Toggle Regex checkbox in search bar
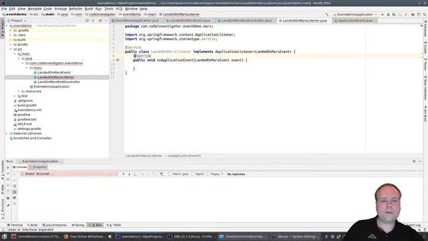Screen dimensions: 428x241 click(x=208, y=174)
